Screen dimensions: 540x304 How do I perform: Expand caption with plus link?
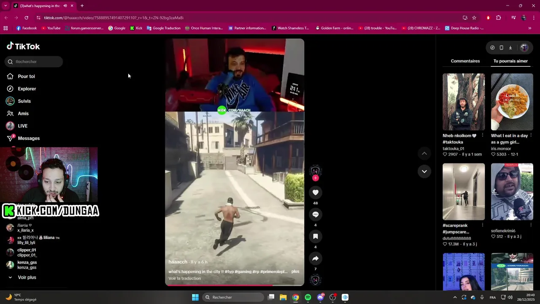point(295,271)
